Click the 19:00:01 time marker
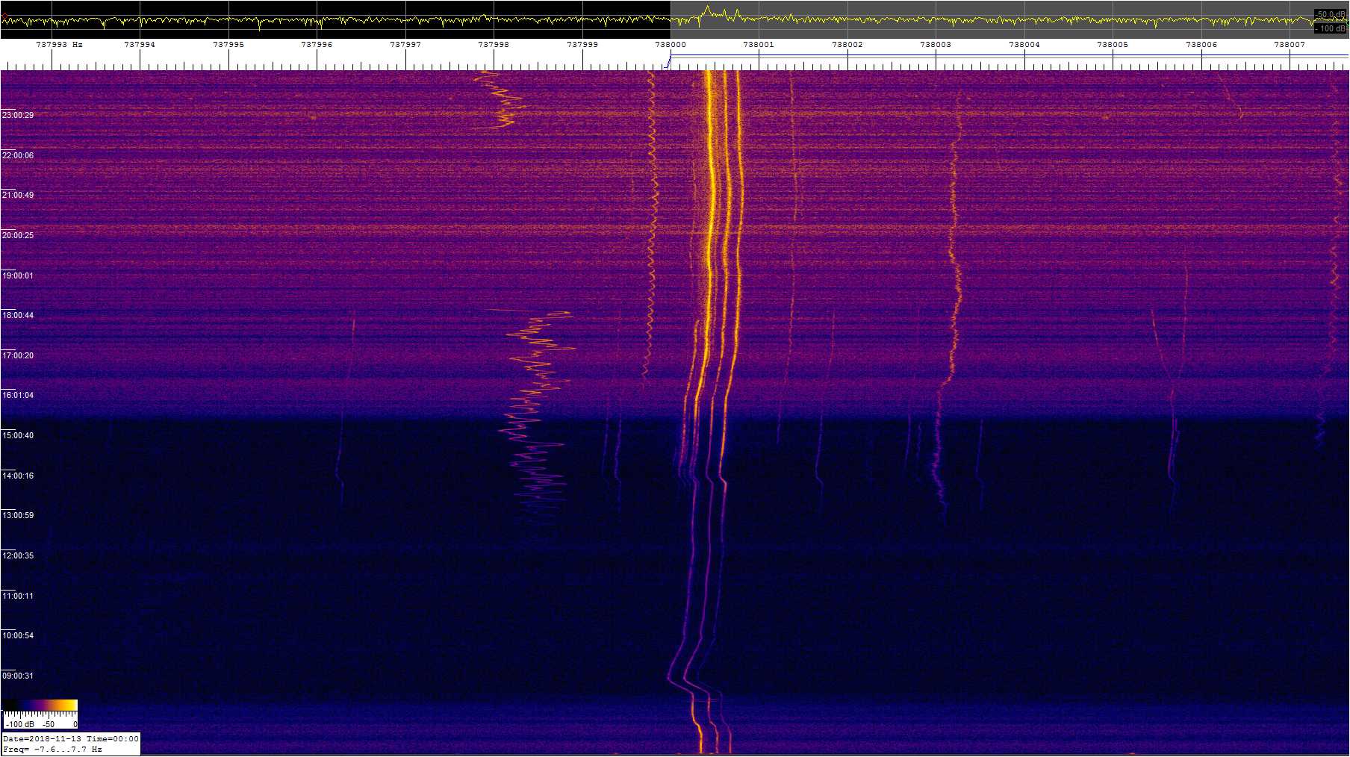This screenshot has width=1350, height=757. [x=18, y=275]
